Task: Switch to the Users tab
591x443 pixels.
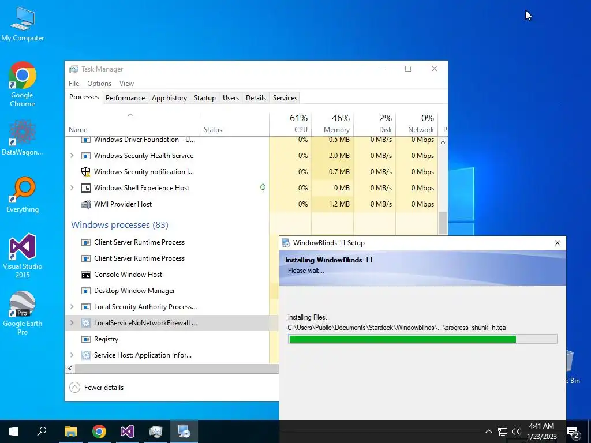Action: (231, 98)
